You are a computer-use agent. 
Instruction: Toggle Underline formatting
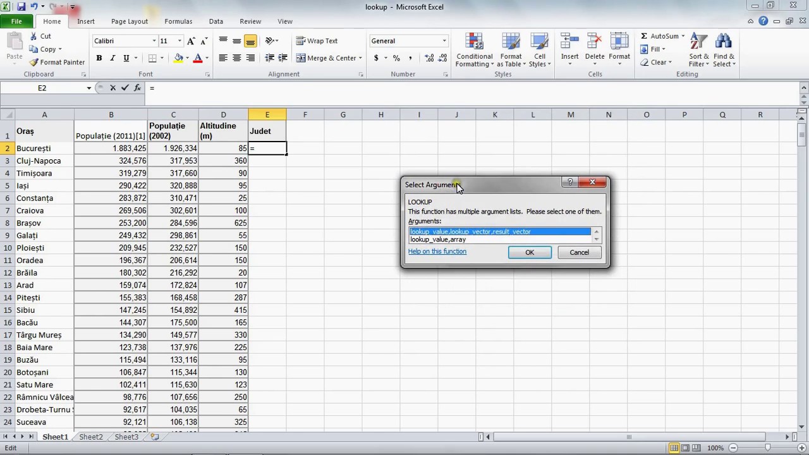pos(126,58)
